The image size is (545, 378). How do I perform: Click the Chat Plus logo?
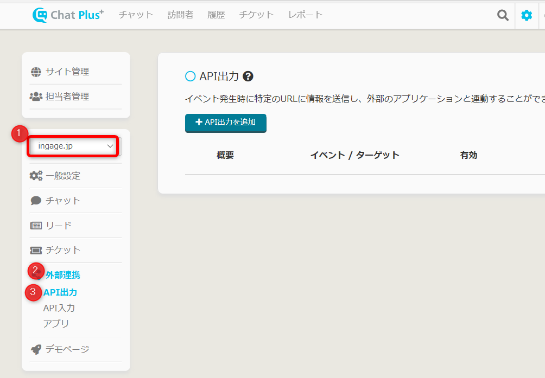point(67,15)
